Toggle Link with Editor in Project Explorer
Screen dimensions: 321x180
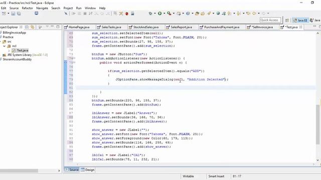[32, 27]
